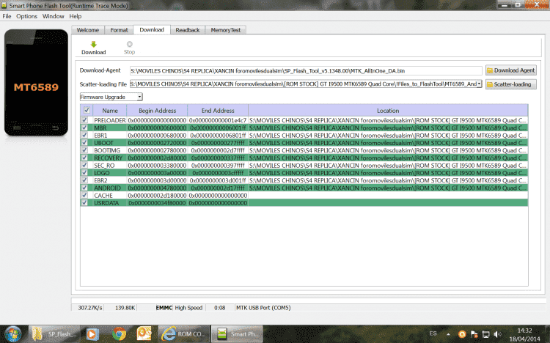
Task: Switch to the Welcome tab
Action: coord(88,30)
